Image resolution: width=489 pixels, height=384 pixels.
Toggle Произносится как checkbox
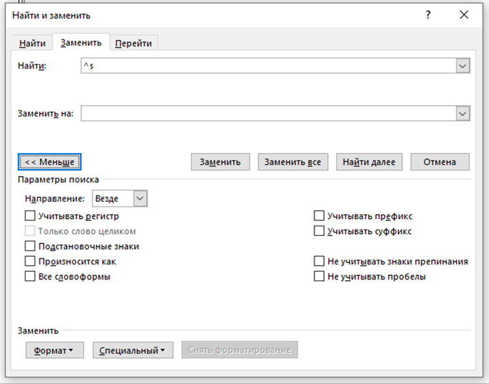(x=30, y=261)
